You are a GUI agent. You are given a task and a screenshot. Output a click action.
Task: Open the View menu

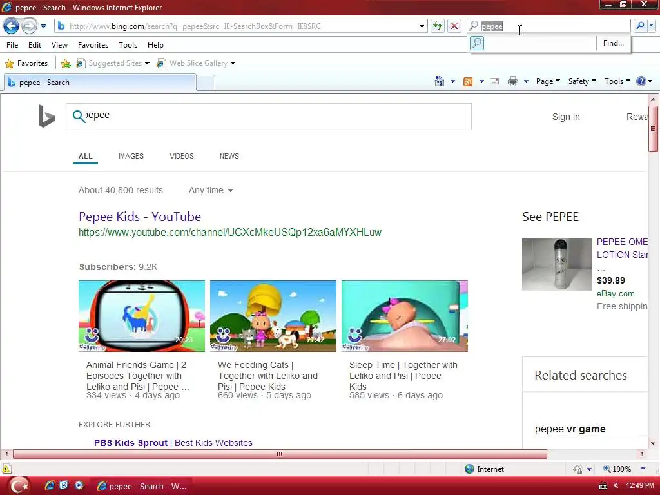click(59, 45)
